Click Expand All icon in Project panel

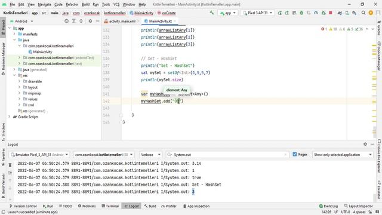[x=74, y=21]
